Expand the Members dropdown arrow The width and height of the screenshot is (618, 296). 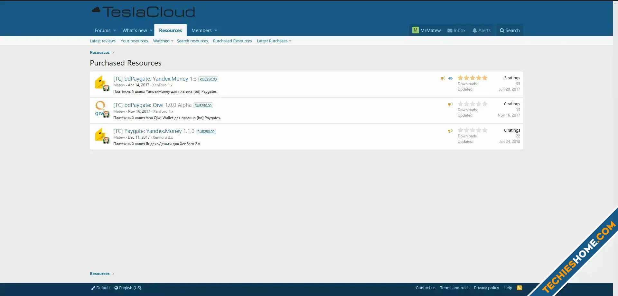click(x=216, y=30)
